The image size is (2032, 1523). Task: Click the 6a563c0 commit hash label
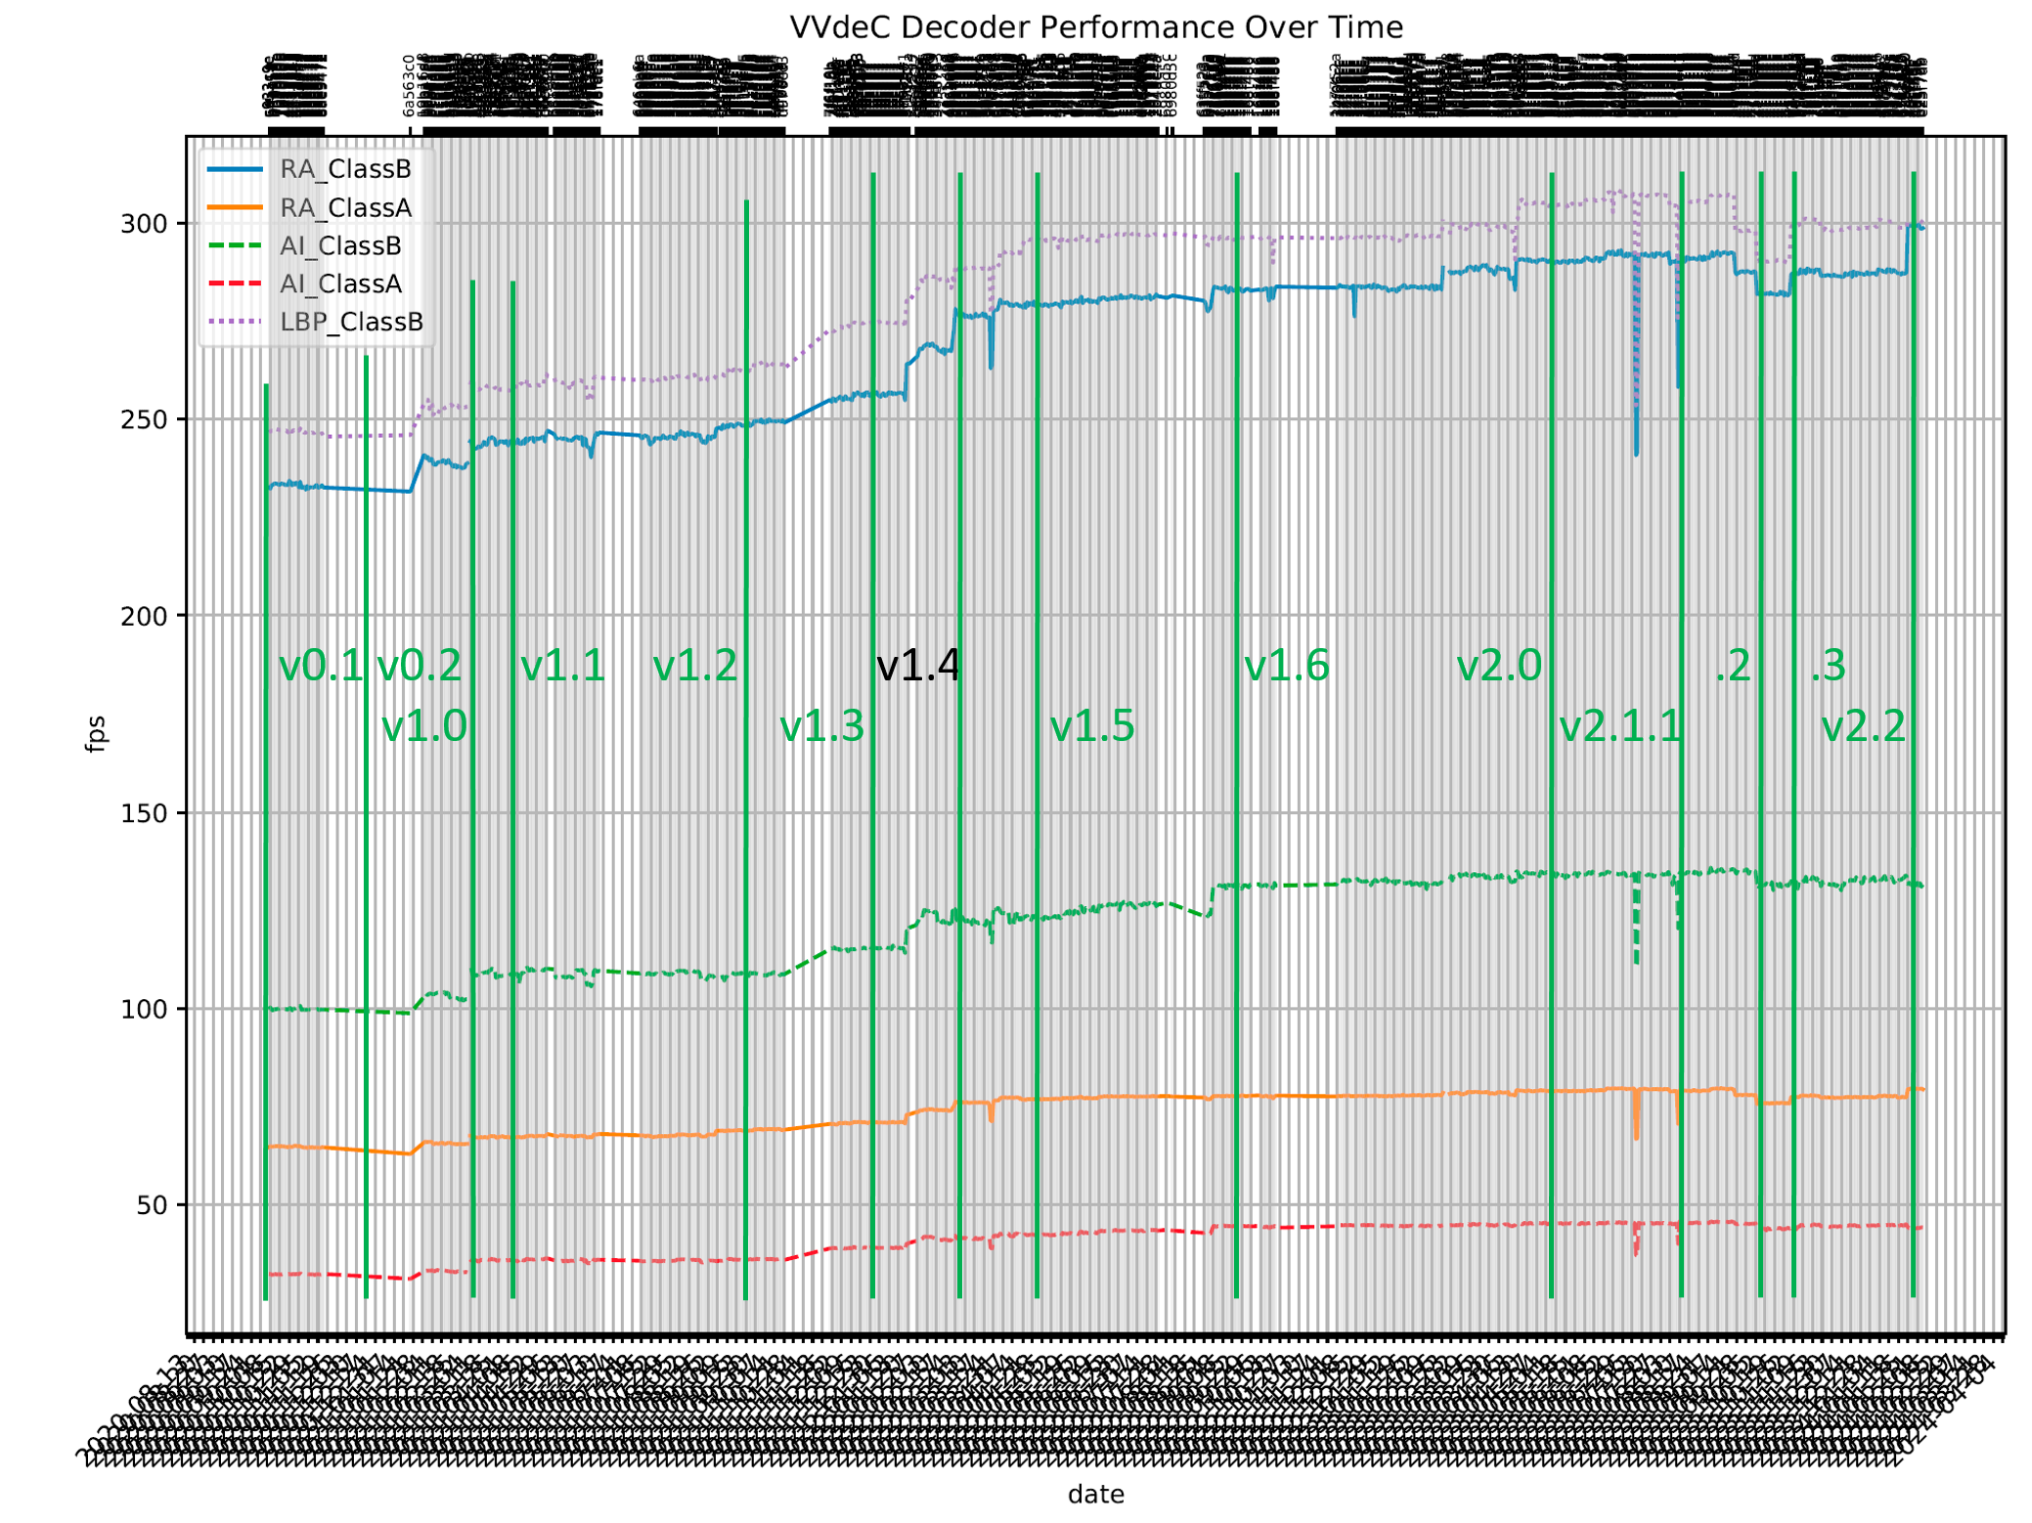(409, 86)
